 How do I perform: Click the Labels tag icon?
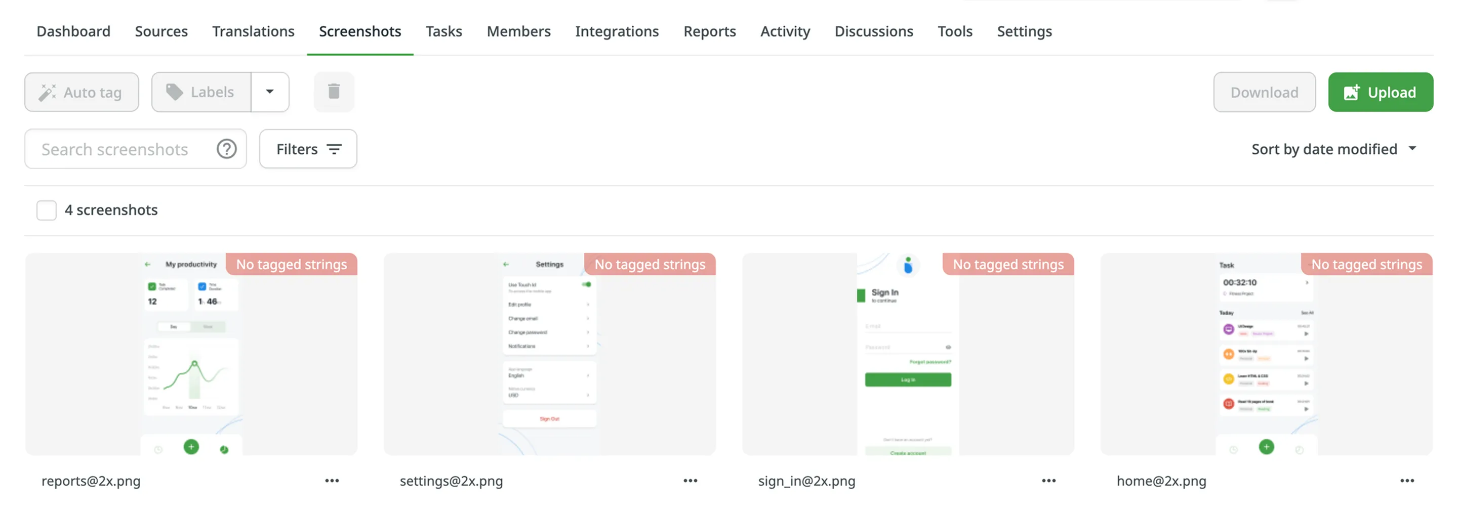[x=174, y=92]
